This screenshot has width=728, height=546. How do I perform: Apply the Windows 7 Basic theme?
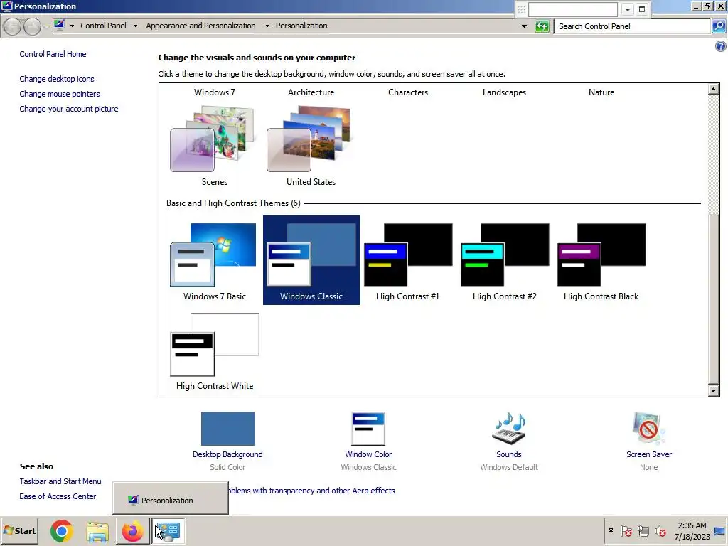pyautogui.click(x=215, y=260)
